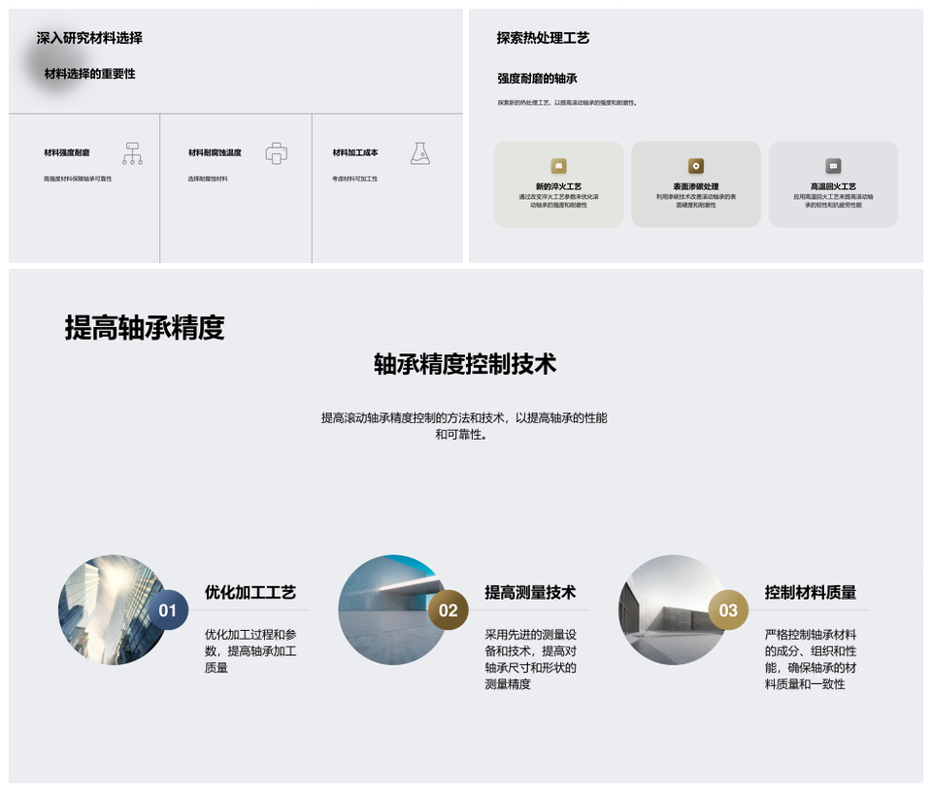Click the flowchart icon beside 材料强度耐磨
Viewport: 932px width, 792px height.
tap(132, 153)
